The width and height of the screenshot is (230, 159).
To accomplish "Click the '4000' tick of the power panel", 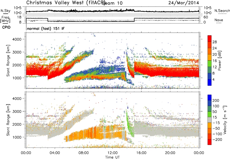I will 17,39.
